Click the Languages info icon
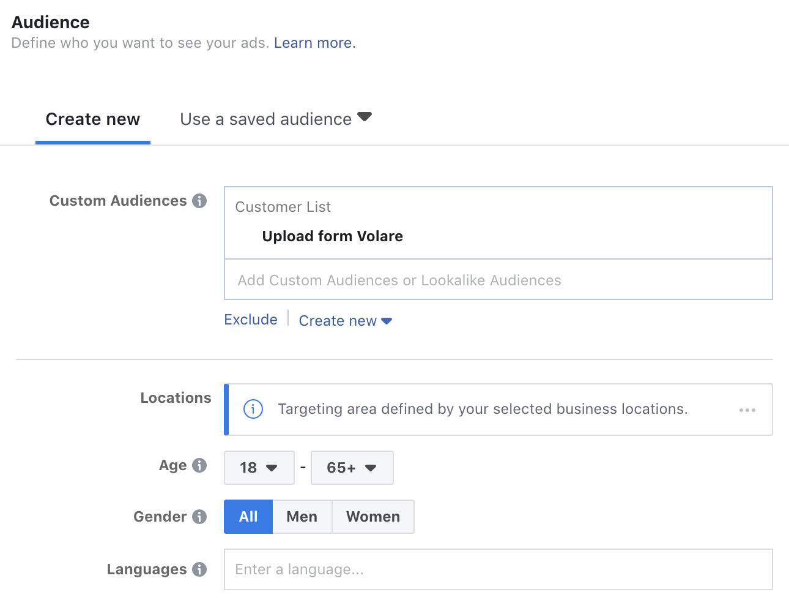This screenshot has width=789, height=611. point(199,569)
